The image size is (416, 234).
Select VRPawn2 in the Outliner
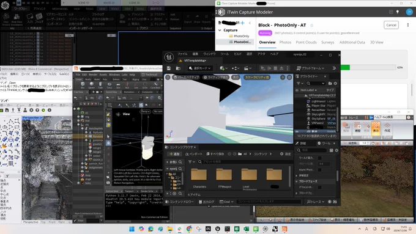click(318, 123)
